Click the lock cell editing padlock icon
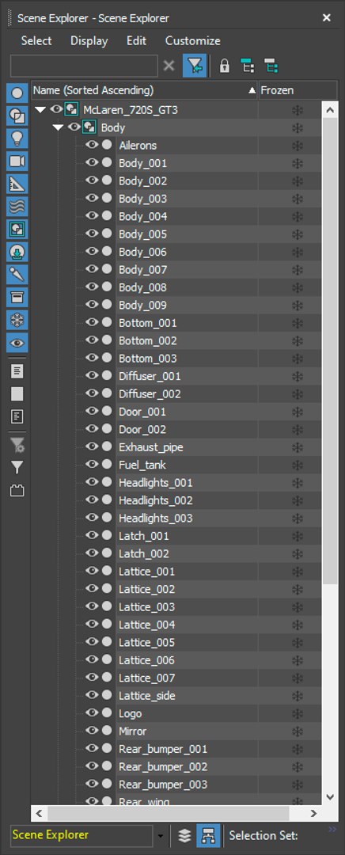The height and width of the screenshot is (855, 345). click(224, 66)
